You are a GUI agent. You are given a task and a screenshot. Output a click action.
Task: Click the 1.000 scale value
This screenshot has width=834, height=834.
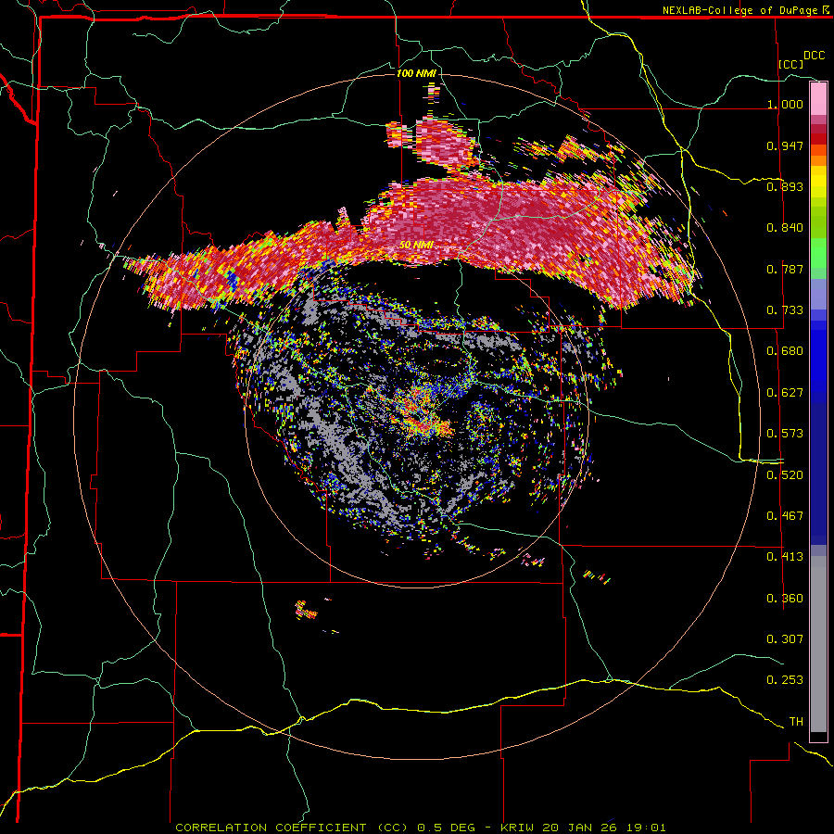(785, 104)
